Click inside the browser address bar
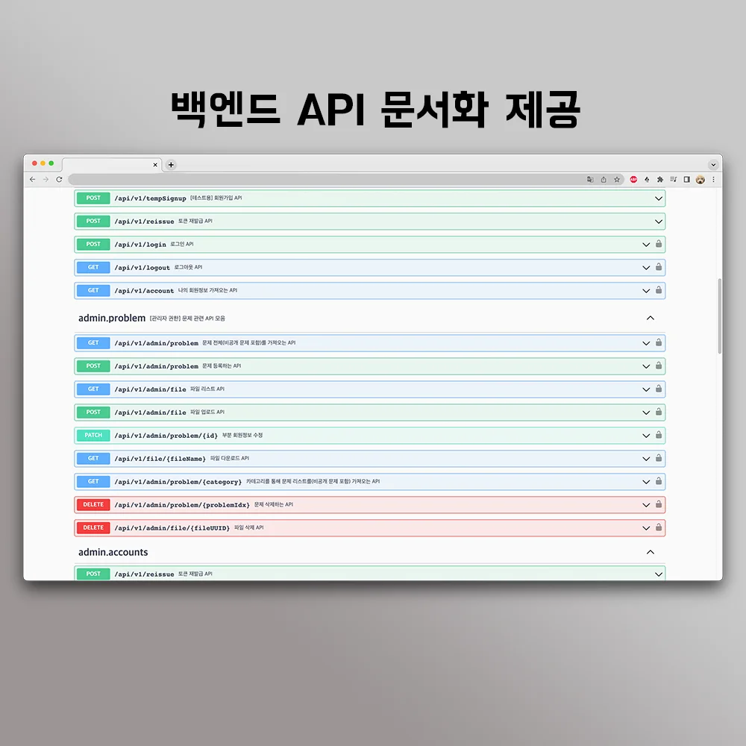This screenshot has height=746, width=746. pos(298,179)
